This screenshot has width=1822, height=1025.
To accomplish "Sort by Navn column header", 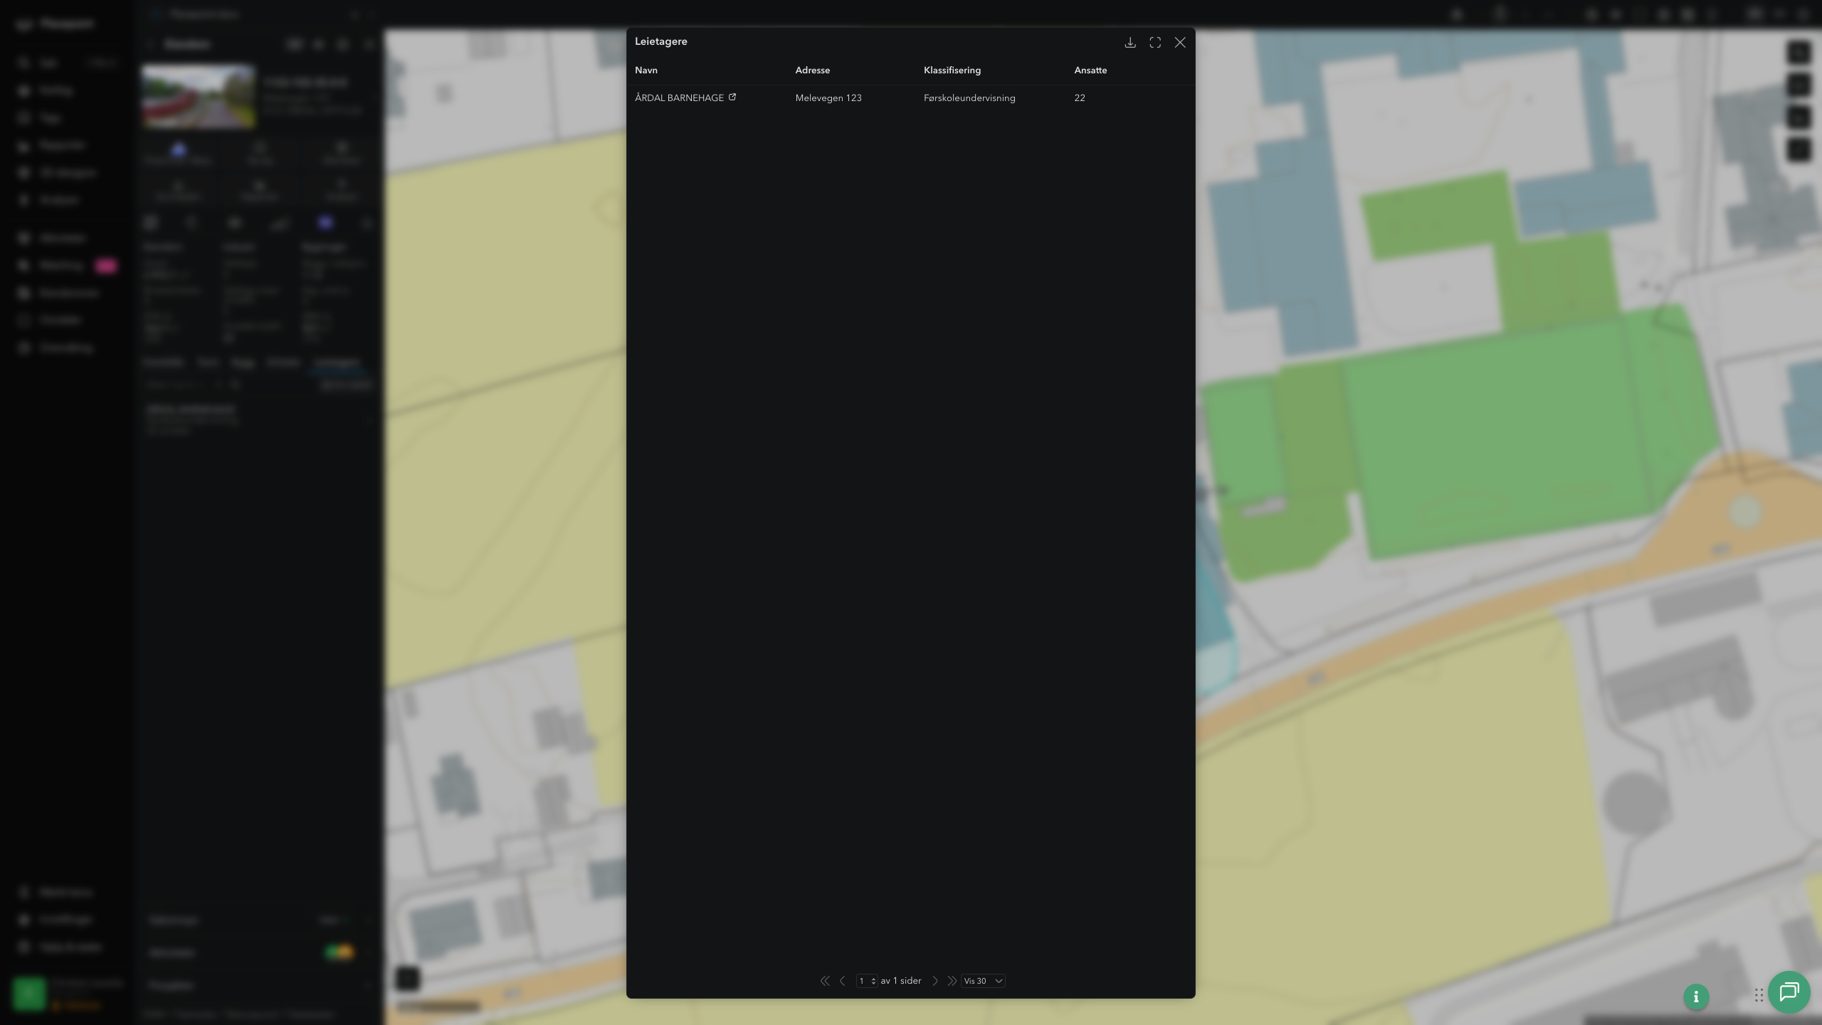I will 646,70.
